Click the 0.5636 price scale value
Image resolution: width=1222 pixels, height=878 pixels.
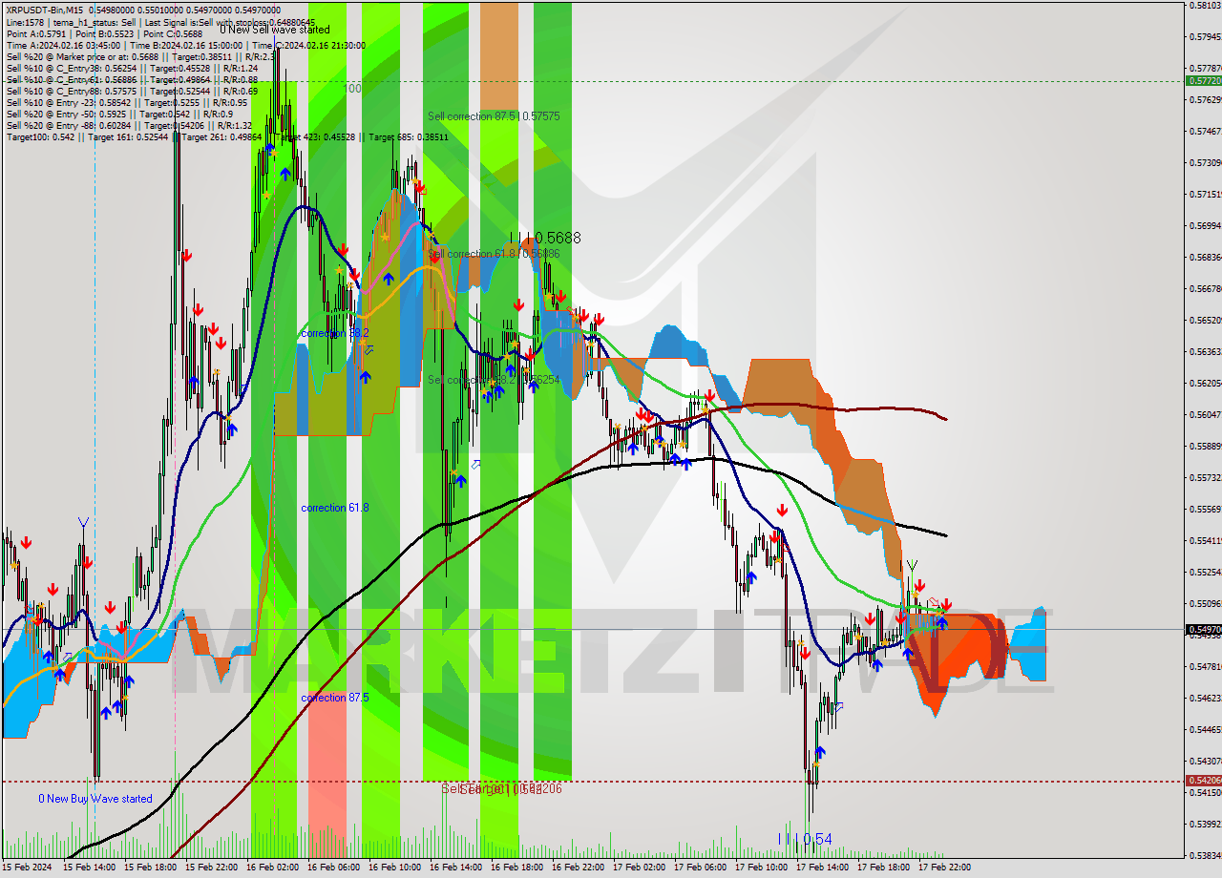click(1206, 352)
